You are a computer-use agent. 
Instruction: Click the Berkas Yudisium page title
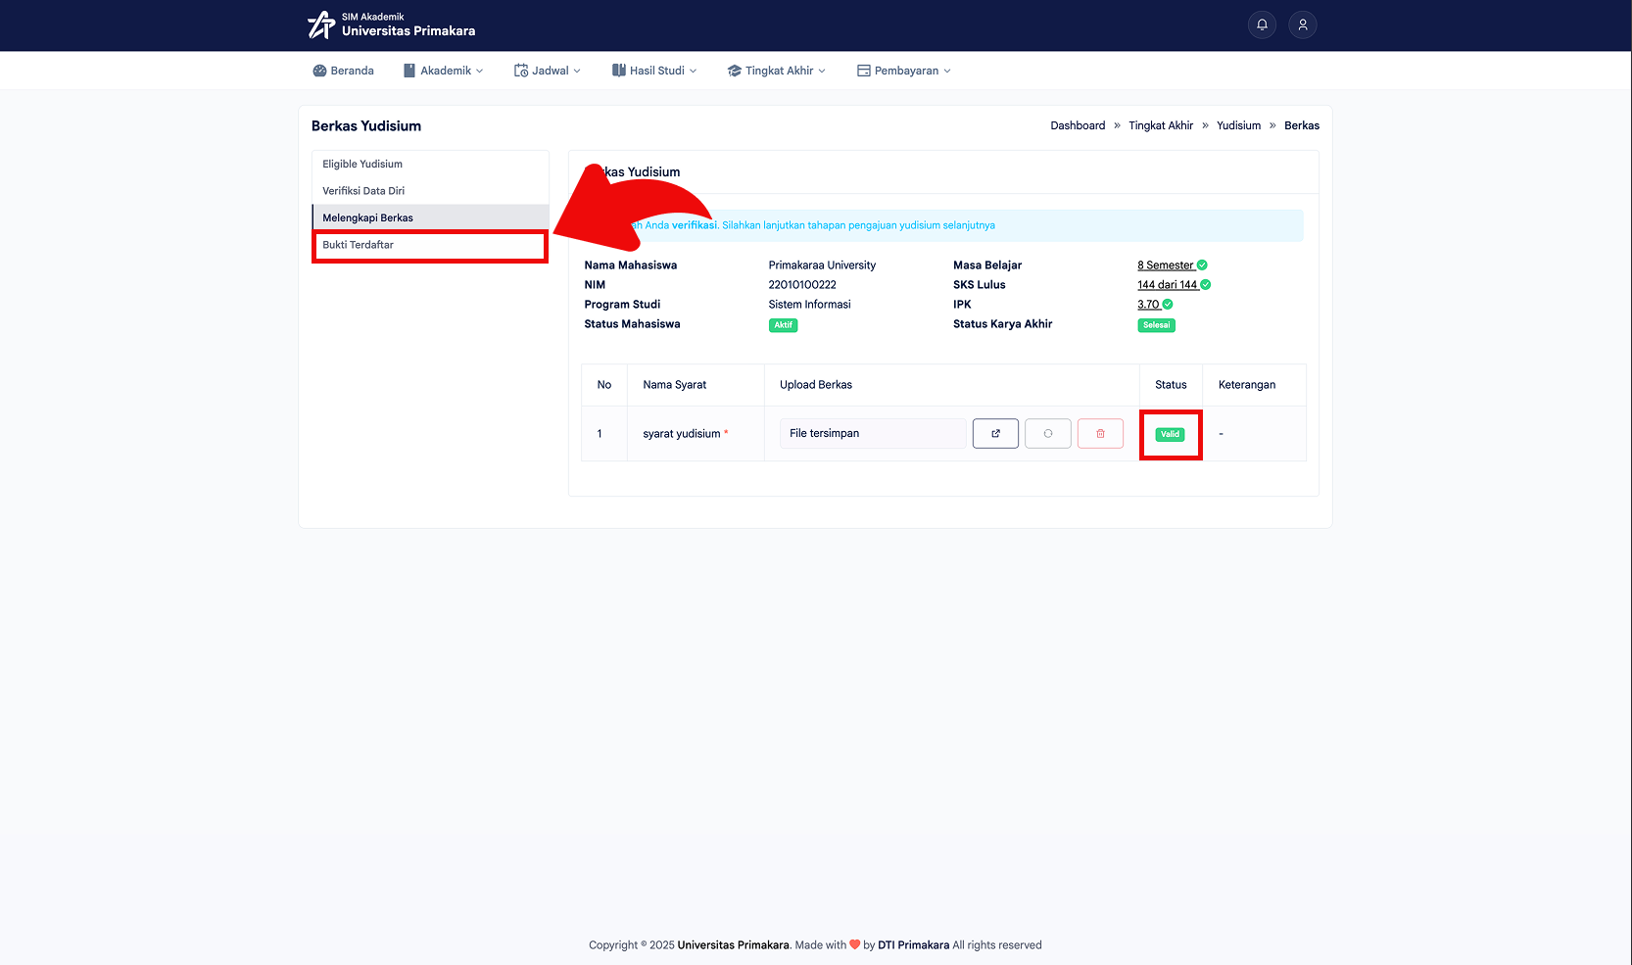coord(366,126)
